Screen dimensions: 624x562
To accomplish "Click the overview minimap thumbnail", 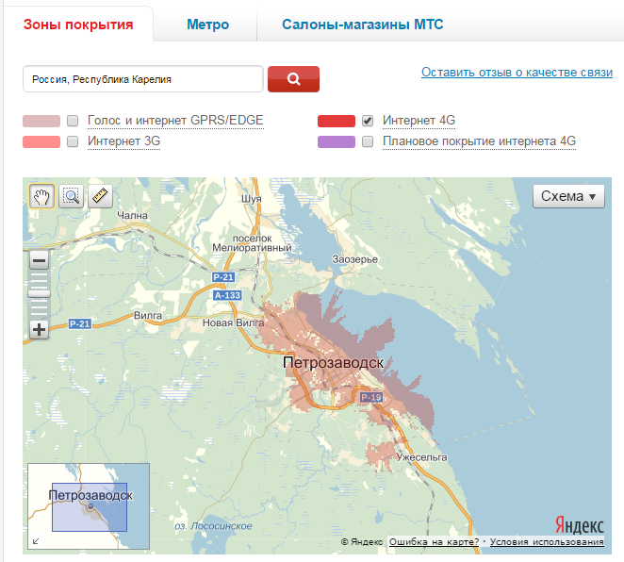I will click(89, 506).
